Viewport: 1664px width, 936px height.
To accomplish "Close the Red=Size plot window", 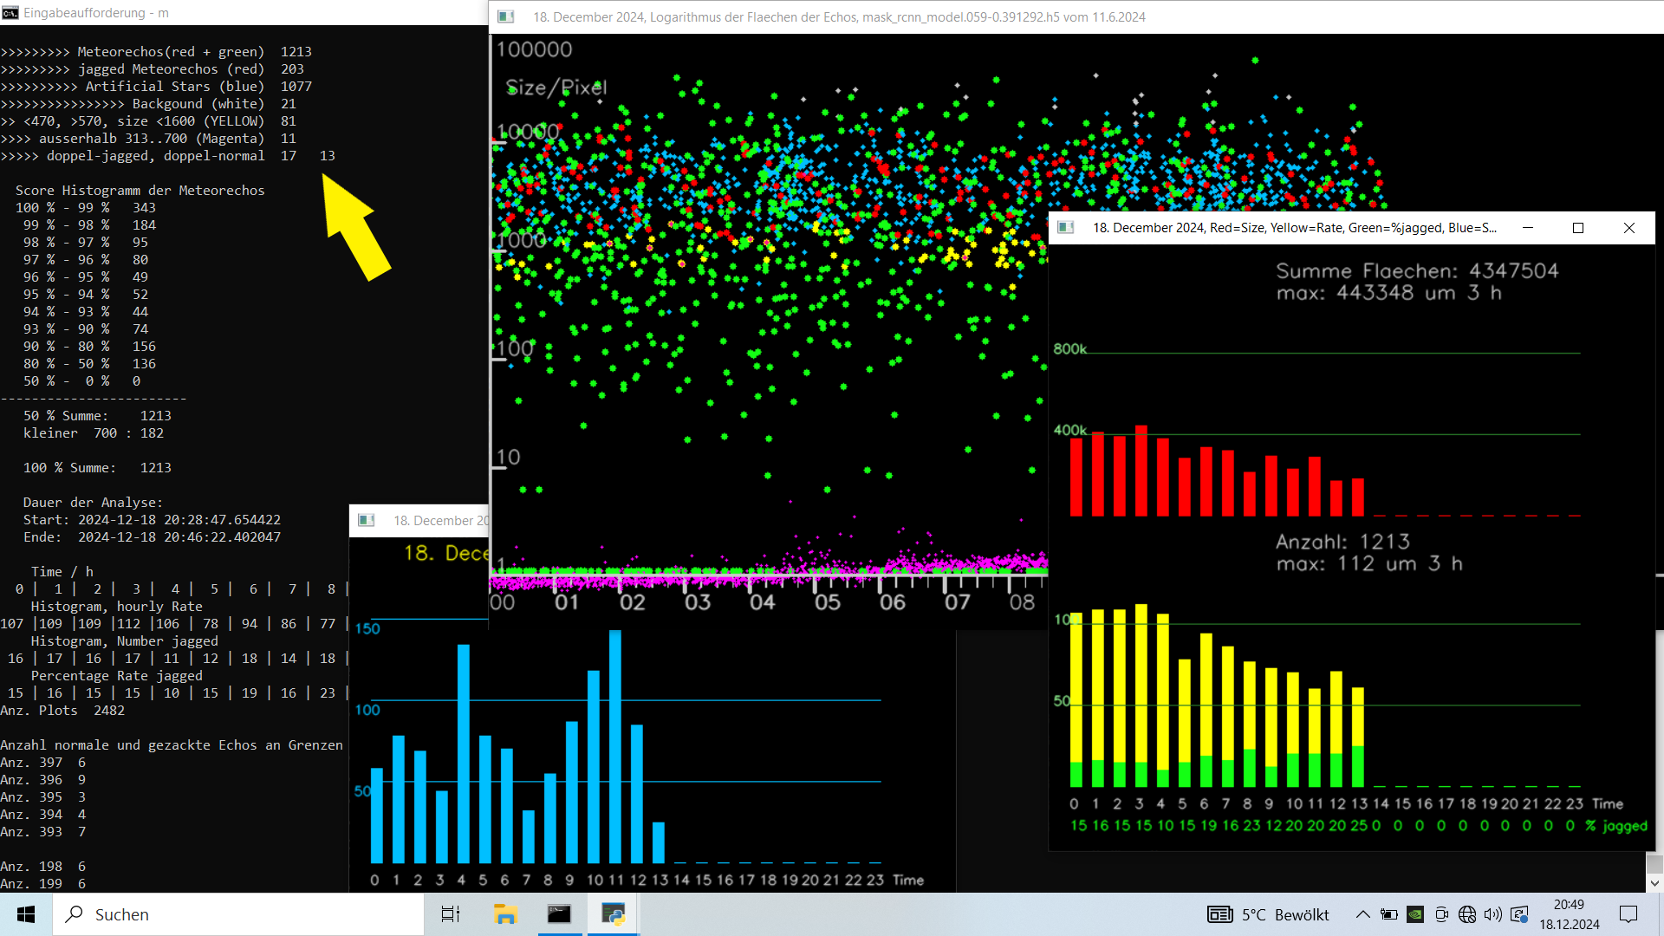I will (1629, 227).
